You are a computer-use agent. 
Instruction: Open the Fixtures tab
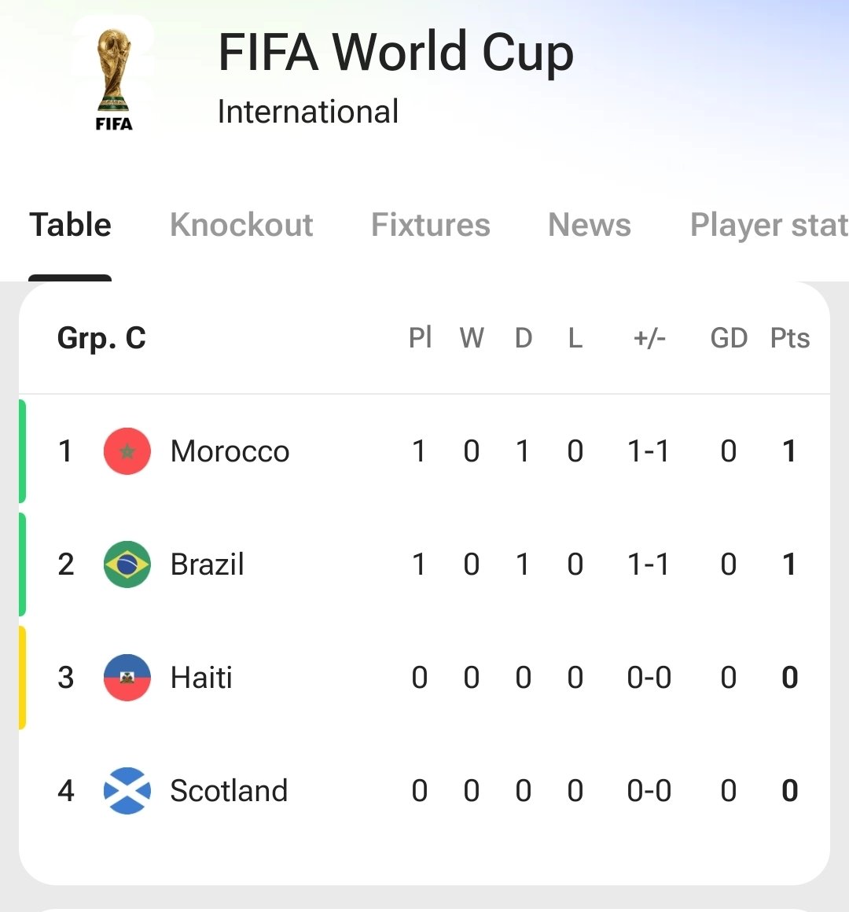tap(431, 225)
